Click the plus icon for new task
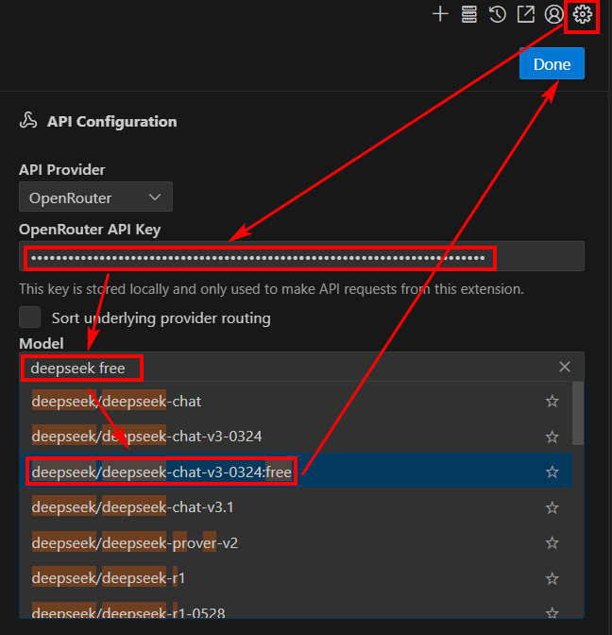 pos(439,14)
